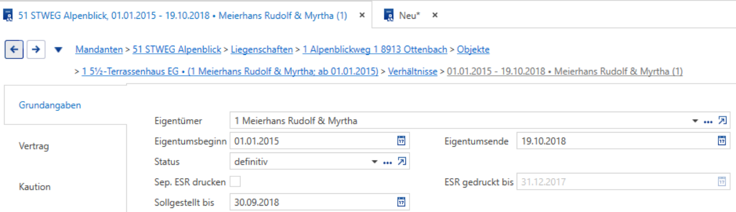This screenshot has height=212, width=736.
Task: Open the Eigentumsbeginn calendar picker
Action: click(x=401, y=141)
